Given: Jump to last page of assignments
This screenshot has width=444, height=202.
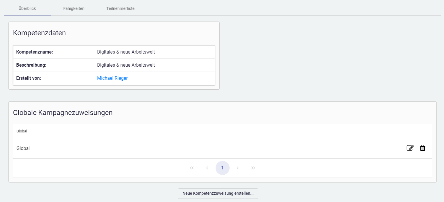Looking at the screenshot, I should 253,168.
